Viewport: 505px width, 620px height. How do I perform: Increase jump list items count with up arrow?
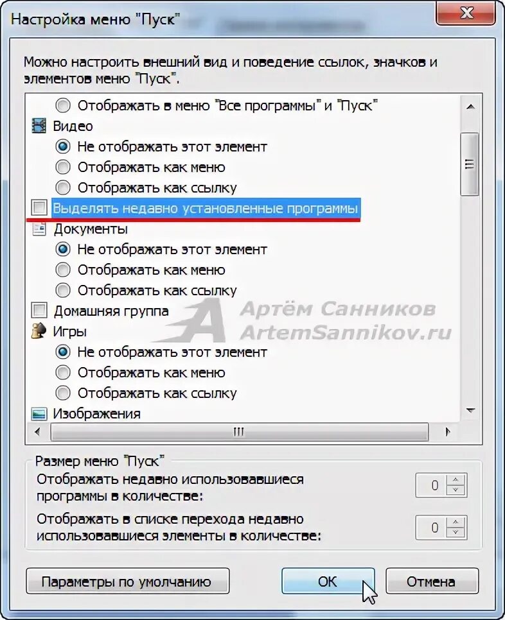tap(456, 522)
